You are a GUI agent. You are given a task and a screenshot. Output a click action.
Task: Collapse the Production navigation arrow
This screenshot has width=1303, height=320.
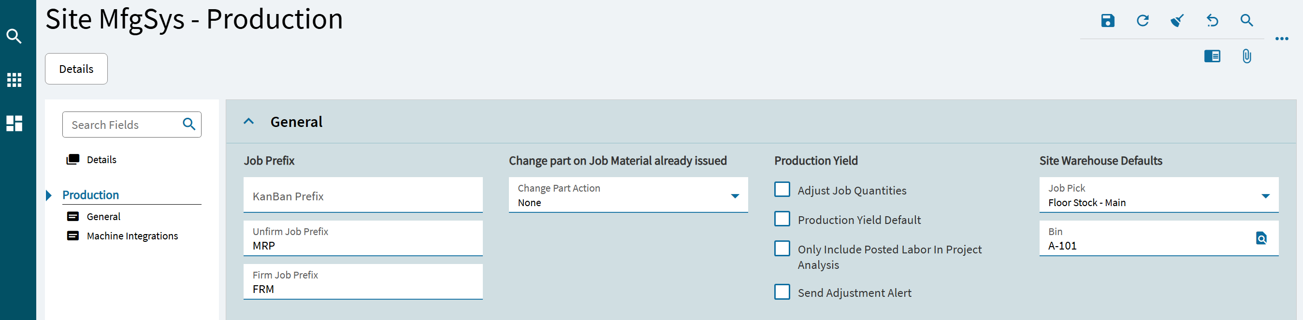[49, 195]
